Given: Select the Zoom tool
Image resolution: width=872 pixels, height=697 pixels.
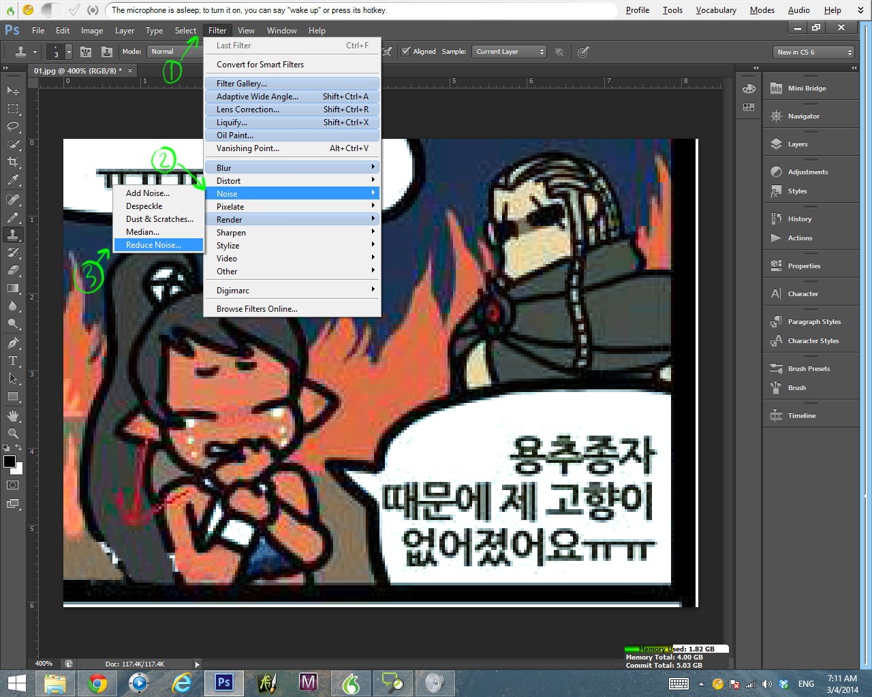Looking at the screenshot, I should (13, 434).
